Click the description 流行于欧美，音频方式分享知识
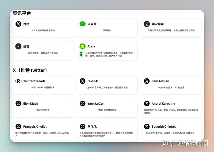 click(x=43, y=53)
